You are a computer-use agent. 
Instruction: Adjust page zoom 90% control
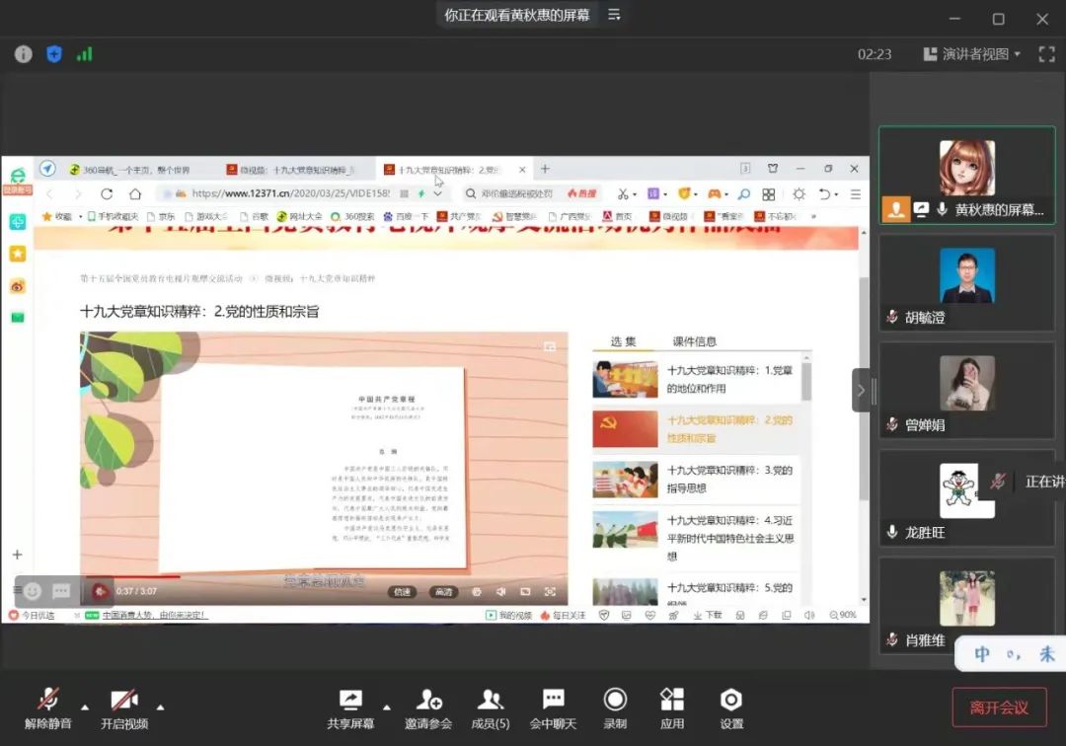click(x=843, y=615)
